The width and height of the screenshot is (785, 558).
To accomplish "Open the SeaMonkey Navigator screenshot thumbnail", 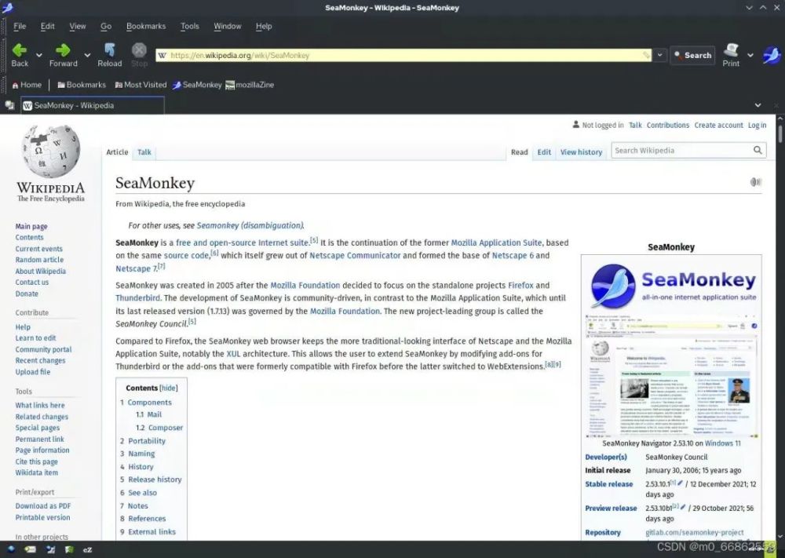I will 671,375.
